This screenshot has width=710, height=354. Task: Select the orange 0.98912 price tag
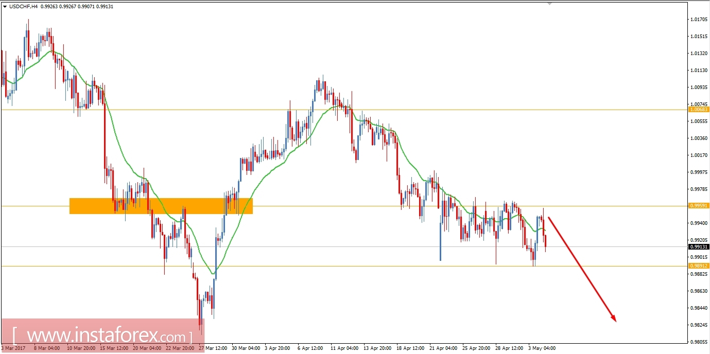coord(699,266)
